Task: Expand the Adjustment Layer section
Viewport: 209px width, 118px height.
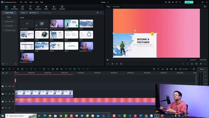Action: (x=4, y=30)
